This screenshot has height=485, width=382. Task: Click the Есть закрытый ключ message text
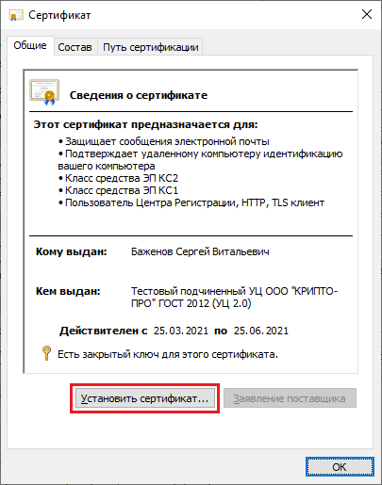point(168,354)
